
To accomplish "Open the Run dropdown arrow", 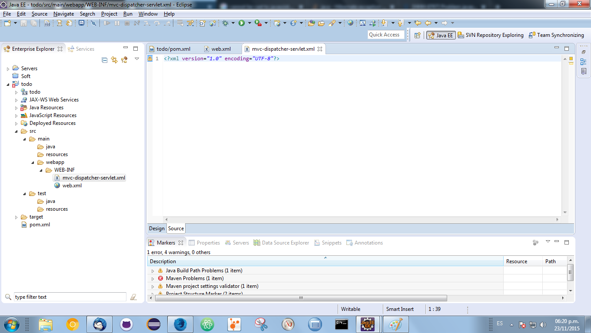I will (249, 23).
